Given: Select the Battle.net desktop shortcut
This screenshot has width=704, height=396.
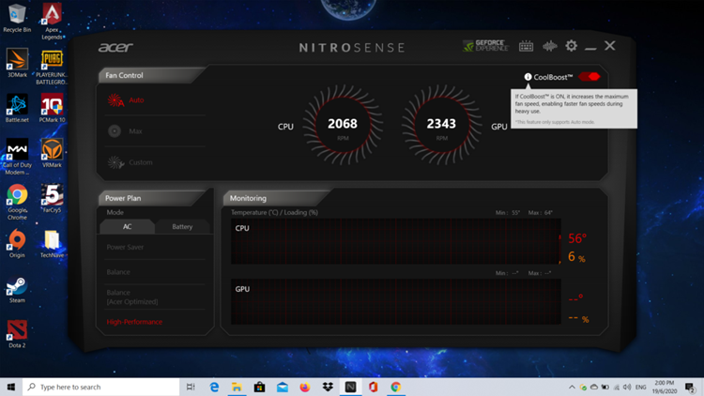Looking at the screenshot, I should tap(17, 108).
